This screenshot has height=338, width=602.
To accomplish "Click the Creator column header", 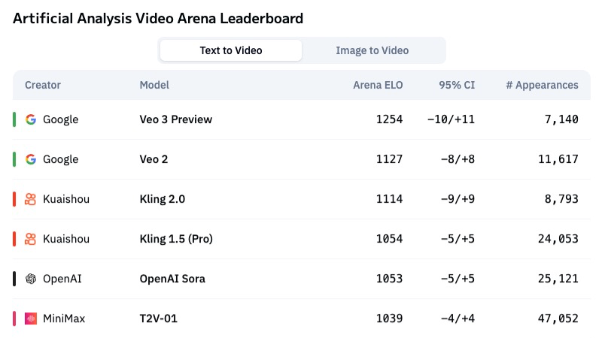I will pyautogui.click(x=43, y=85).
